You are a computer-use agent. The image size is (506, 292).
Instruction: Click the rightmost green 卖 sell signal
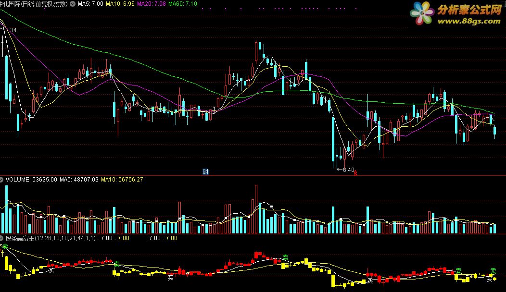tap(493, 271)
